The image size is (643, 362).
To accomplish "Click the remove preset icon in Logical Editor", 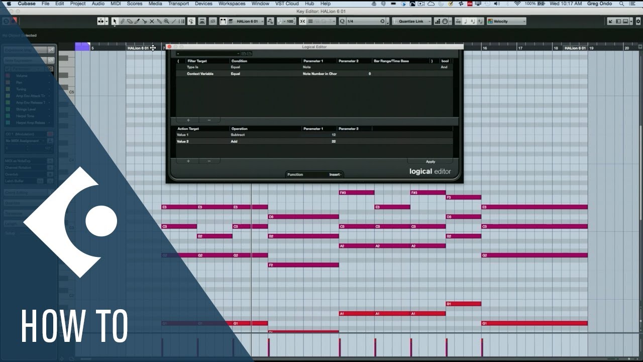I will pyautogui.click(x=249, y=53).
